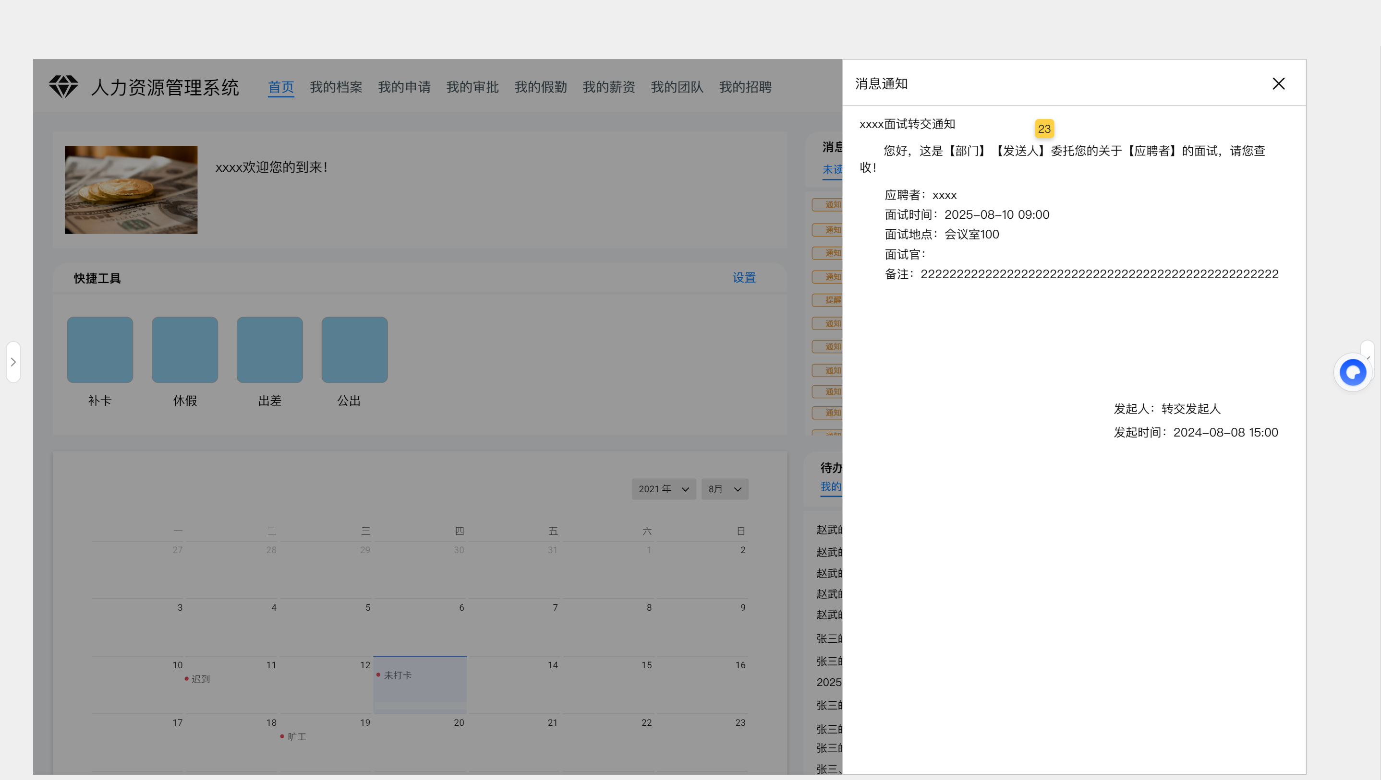Screen dimensions: 1381x780
Task: Click the yellow 23 badge marker
Action: click(1044, 129)
